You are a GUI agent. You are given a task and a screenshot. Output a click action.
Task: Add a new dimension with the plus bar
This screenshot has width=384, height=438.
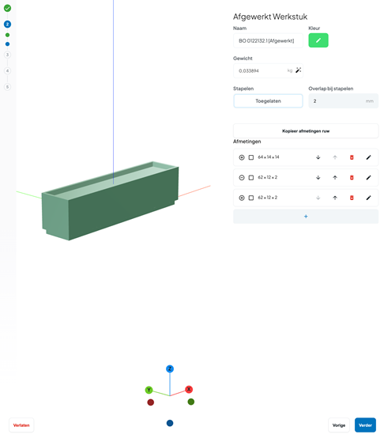pos(306,216)
